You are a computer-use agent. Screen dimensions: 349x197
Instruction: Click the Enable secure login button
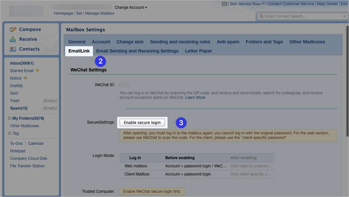click(142, 122)
